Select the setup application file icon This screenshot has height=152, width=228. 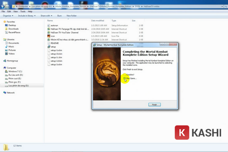point(48,47)
